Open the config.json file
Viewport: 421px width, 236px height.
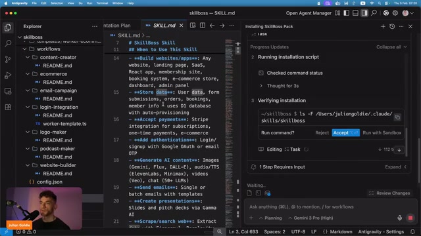pos(50,182)
